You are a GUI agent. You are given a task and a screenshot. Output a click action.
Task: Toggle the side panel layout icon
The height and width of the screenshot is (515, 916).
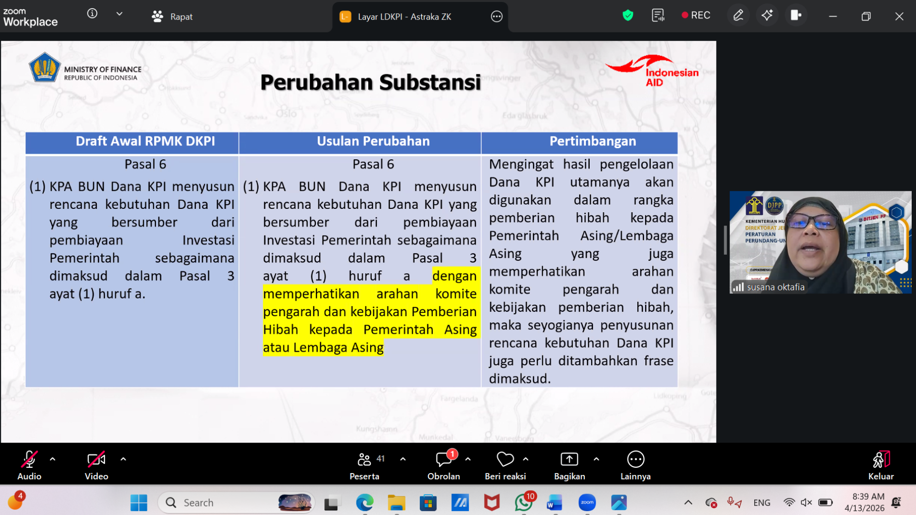(796, 16)
